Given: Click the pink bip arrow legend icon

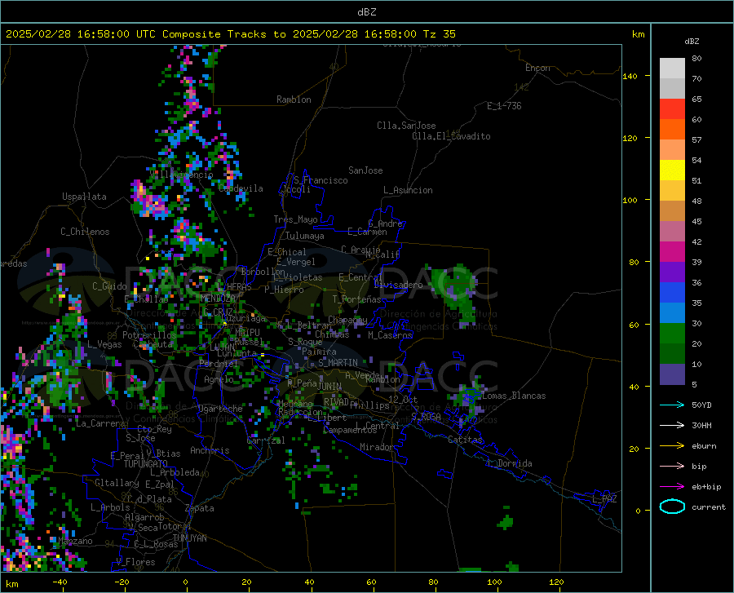Looking at the screenshot, I should tap(672, 466).
